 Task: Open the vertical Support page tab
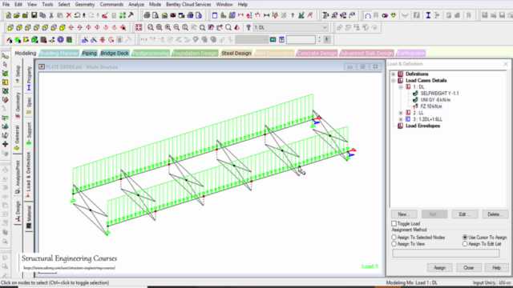click(x=29, y=133)
